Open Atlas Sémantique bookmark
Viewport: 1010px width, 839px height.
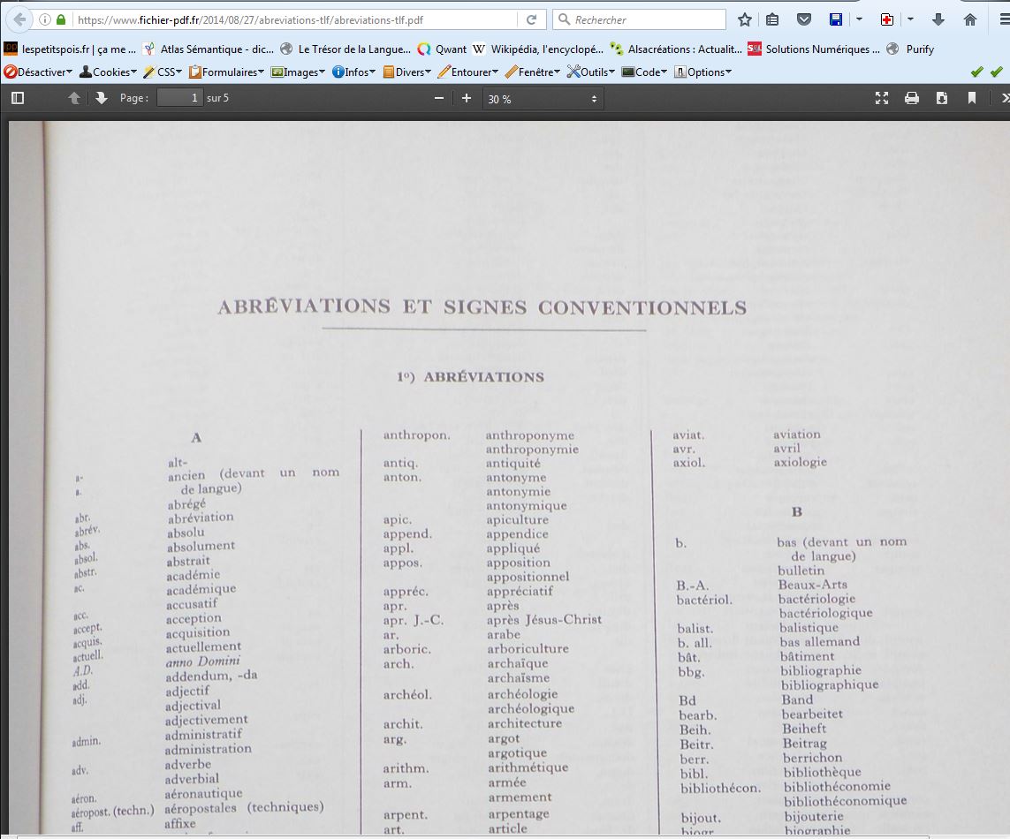pyautogui.click(x=209, y=49)
